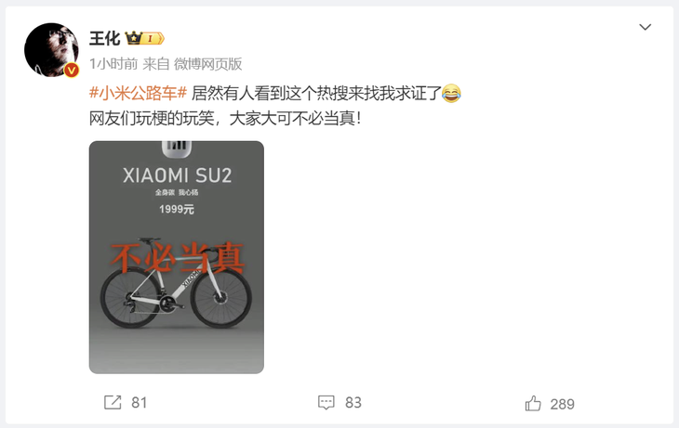
Task: Open the 微博网页版 source link
Action: (207, 64)
